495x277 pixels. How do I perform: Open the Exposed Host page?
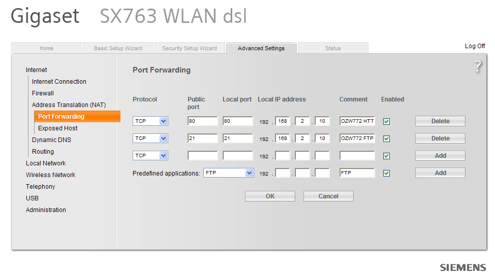[58, 128]
